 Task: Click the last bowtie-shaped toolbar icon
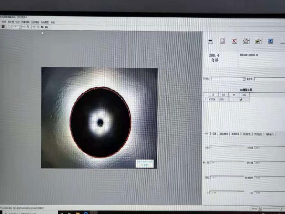46,27
